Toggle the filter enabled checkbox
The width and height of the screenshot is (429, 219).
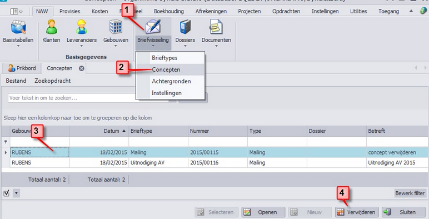pos(7,193)
